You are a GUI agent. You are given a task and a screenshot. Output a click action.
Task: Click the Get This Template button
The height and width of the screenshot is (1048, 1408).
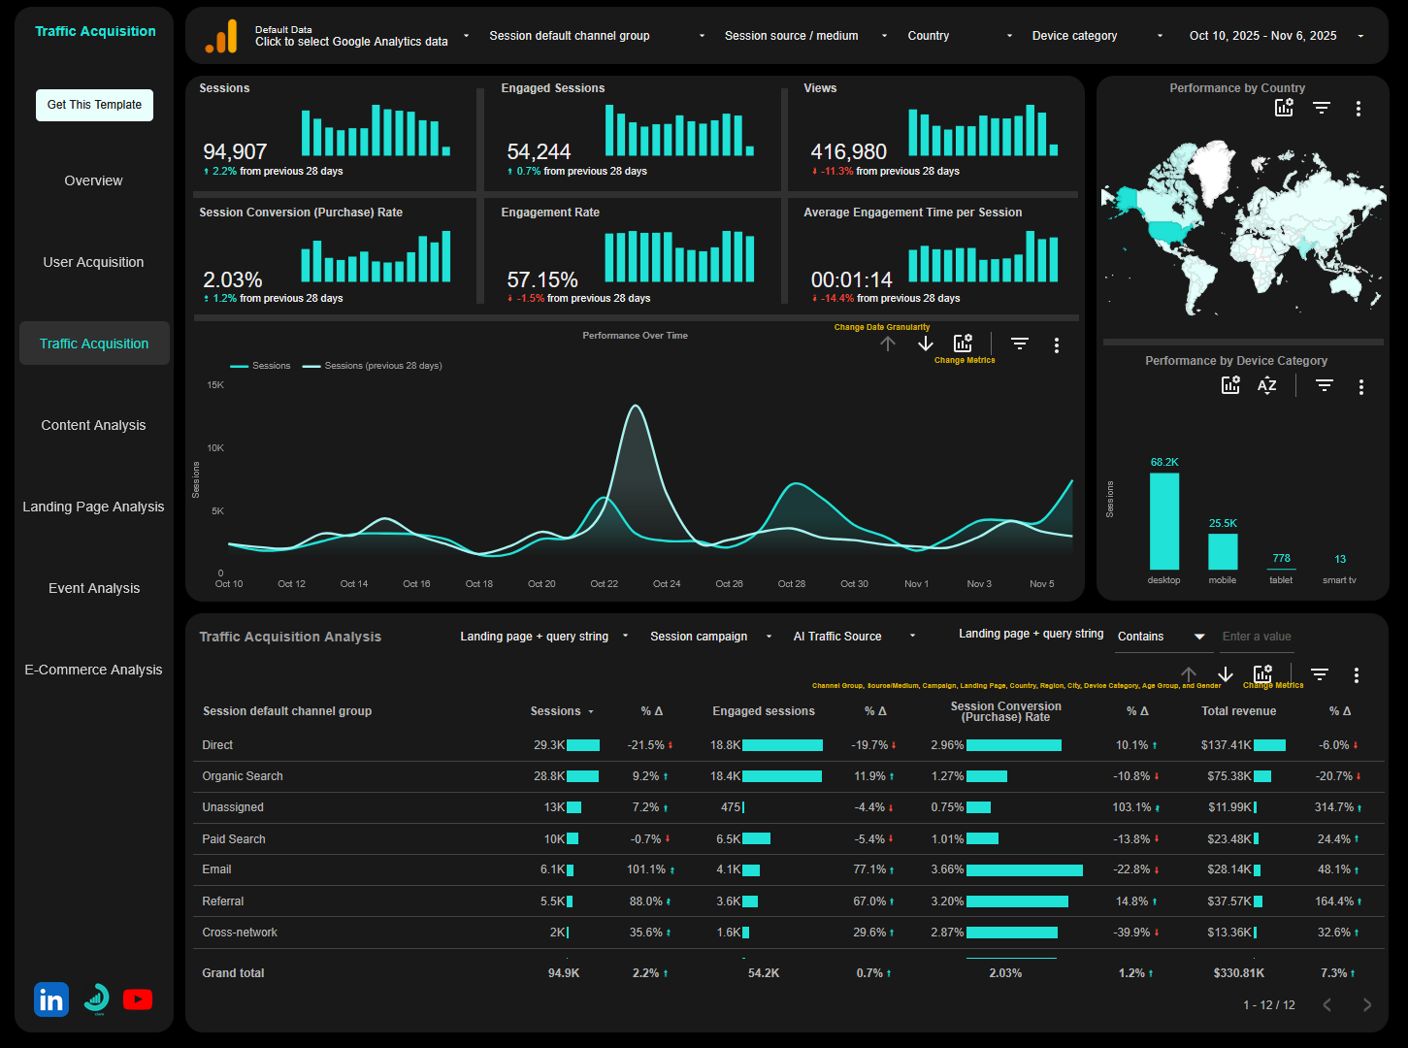tap(93, 105)
